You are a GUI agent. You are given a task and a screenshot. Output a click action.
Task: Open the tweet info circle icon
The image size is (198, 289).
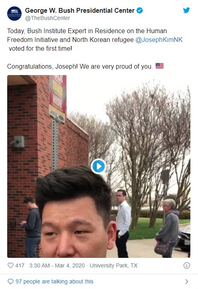(x=187, y=265)
